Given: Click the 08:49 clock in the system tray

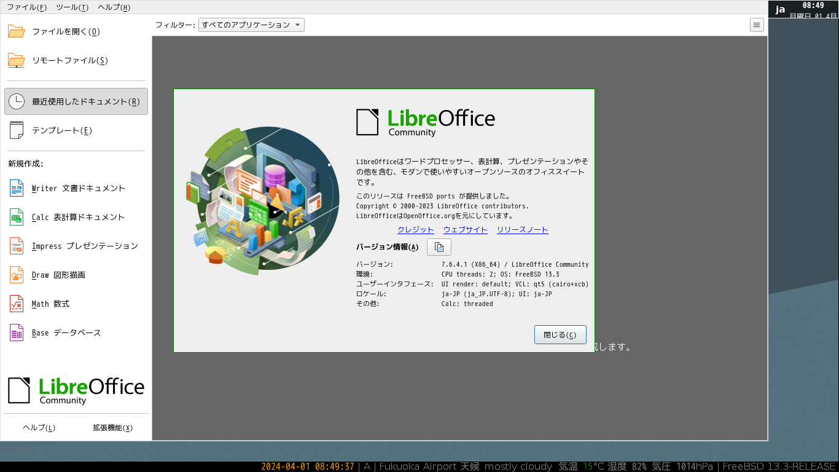Looking at the screenshot, I should pyautogui.click(x=813, y=5).
